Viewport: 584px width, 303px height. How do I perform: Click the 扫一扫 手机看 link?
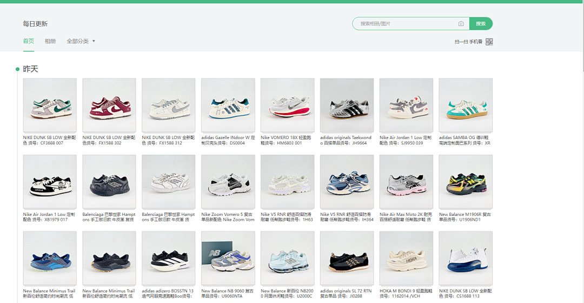[468, 42]
